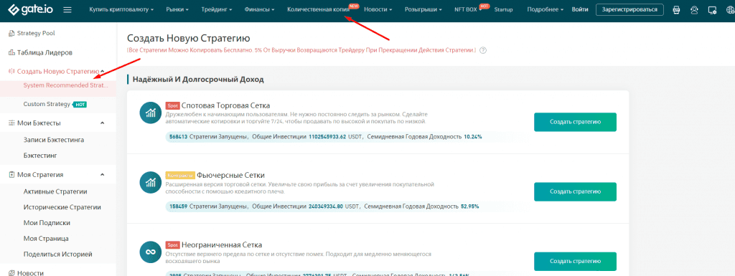The width and height of the screenshot is (735, 276).
Task: Open Исторические Стратегии in sidebar
Action: 62,206
